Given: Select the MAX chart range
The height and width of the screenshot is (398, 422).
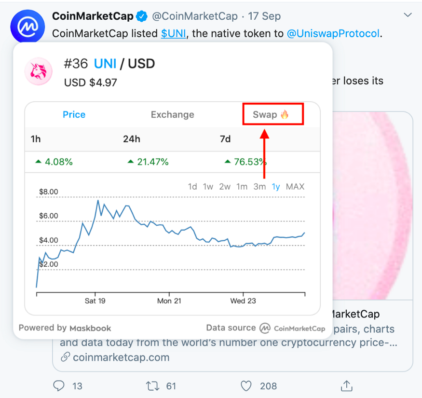Looking at the screenshot, I should point(295,187).
